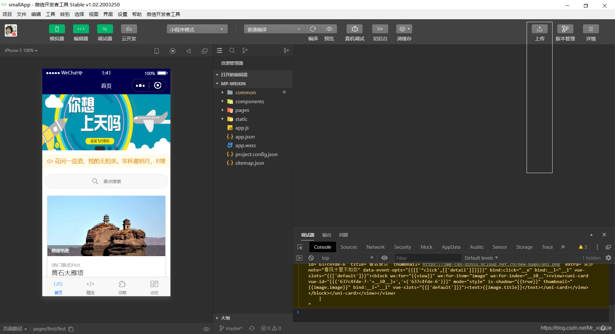The width and height of the screenshot is (615, 334).
Task: Click the simulator record icon
Action: click(x=173, y=51)
